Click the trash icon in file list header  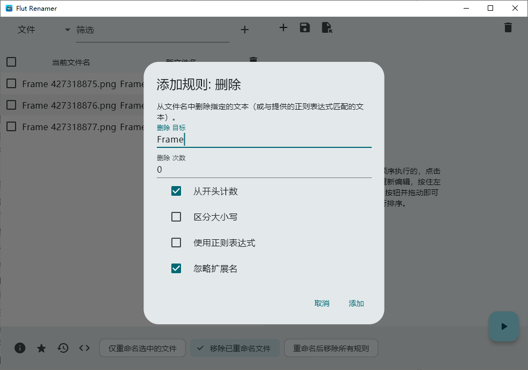(x=253, y=59)
